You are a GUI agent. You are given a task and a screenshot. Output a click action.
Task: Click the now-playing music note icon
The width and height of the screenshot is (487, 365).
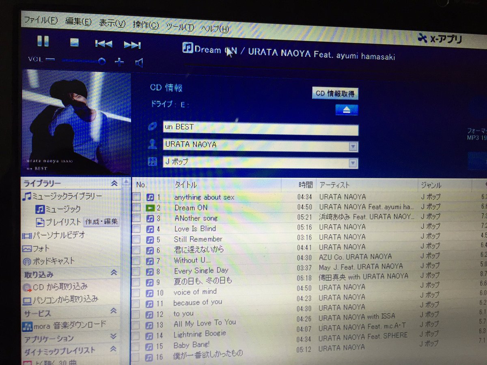coord(187,48)
